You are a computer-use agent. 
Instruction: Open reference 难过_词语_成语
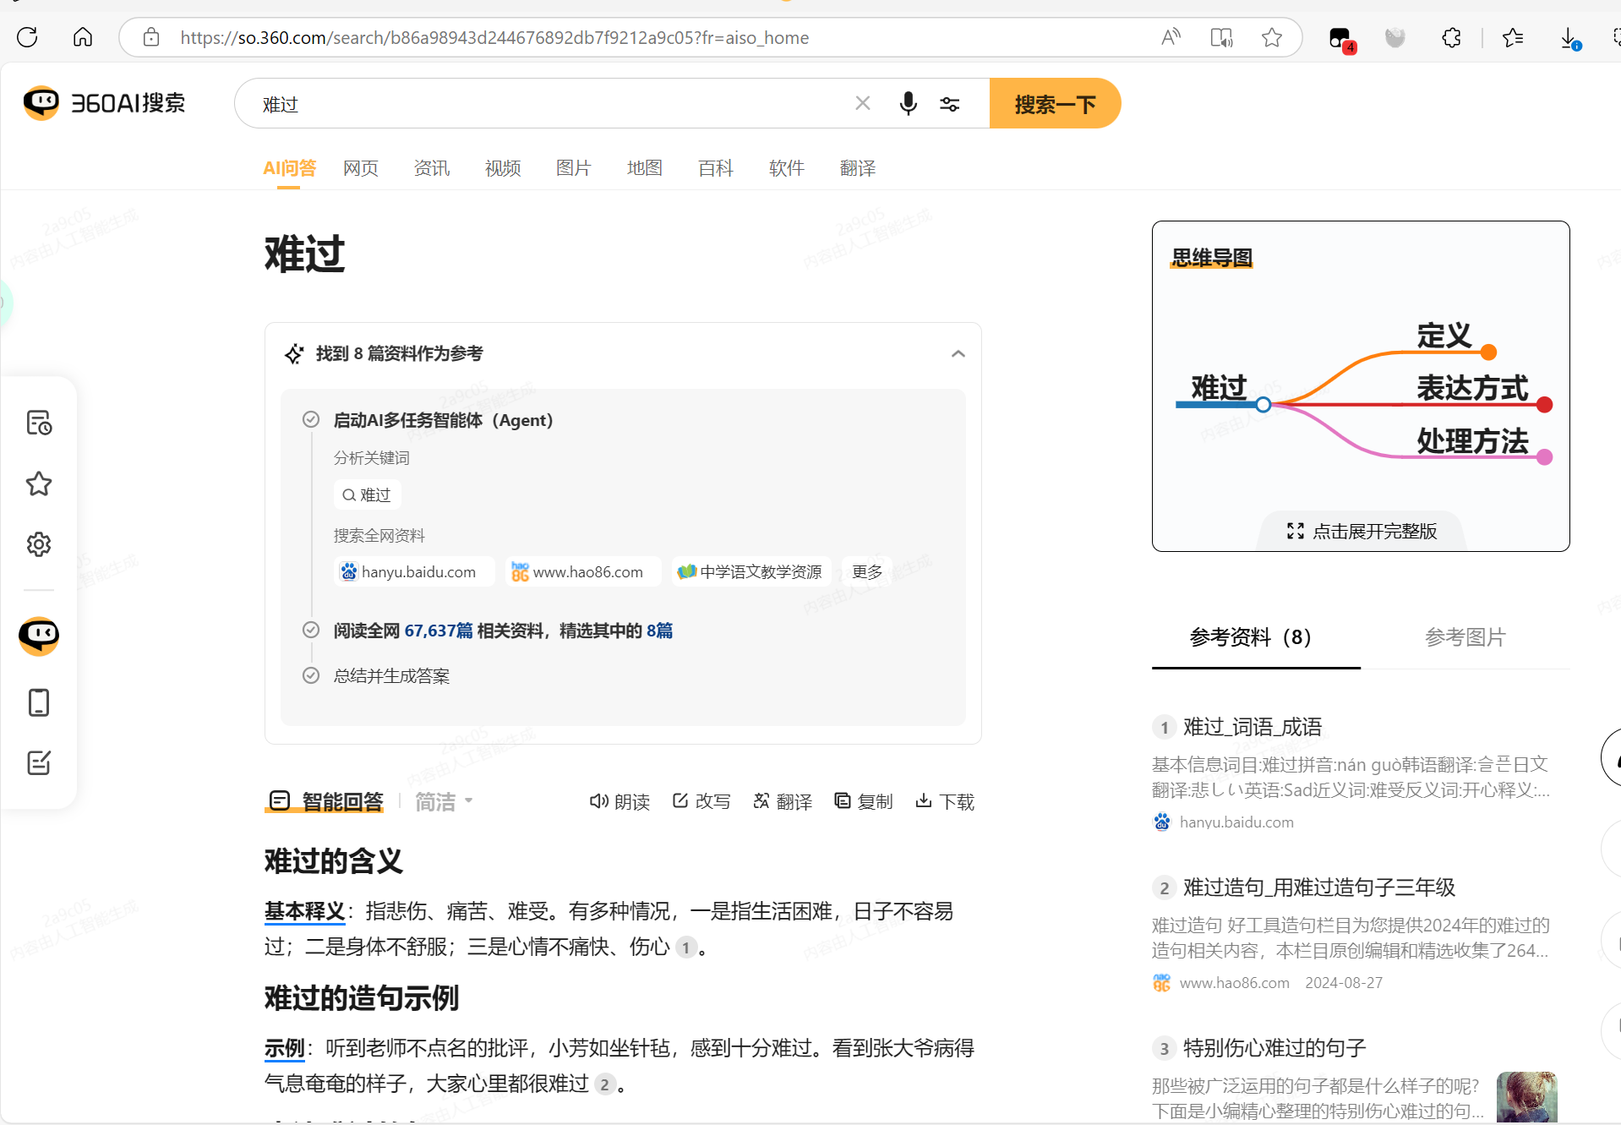[1253, 727]
